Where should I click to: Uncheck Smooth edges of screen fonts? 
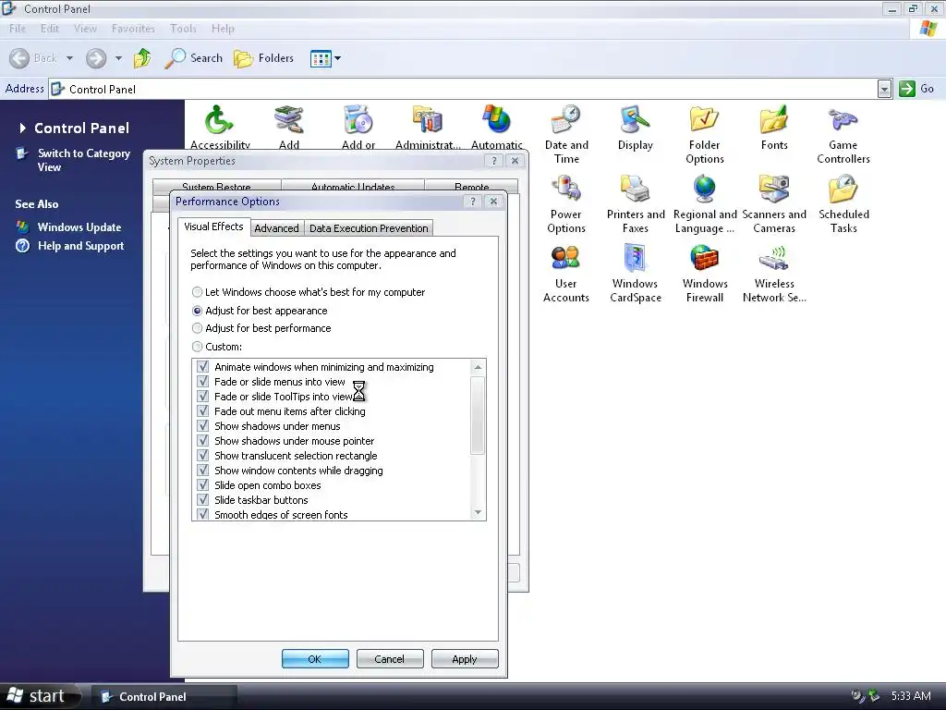[203, 514]
